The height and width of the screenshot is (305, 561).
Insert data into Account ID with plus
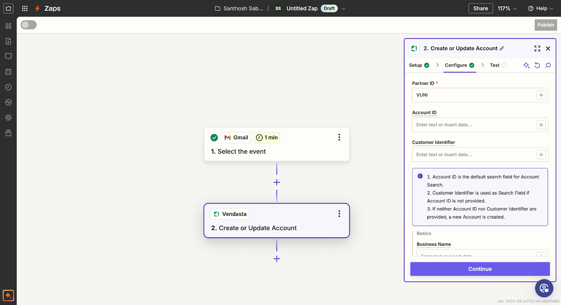point(541,125)
